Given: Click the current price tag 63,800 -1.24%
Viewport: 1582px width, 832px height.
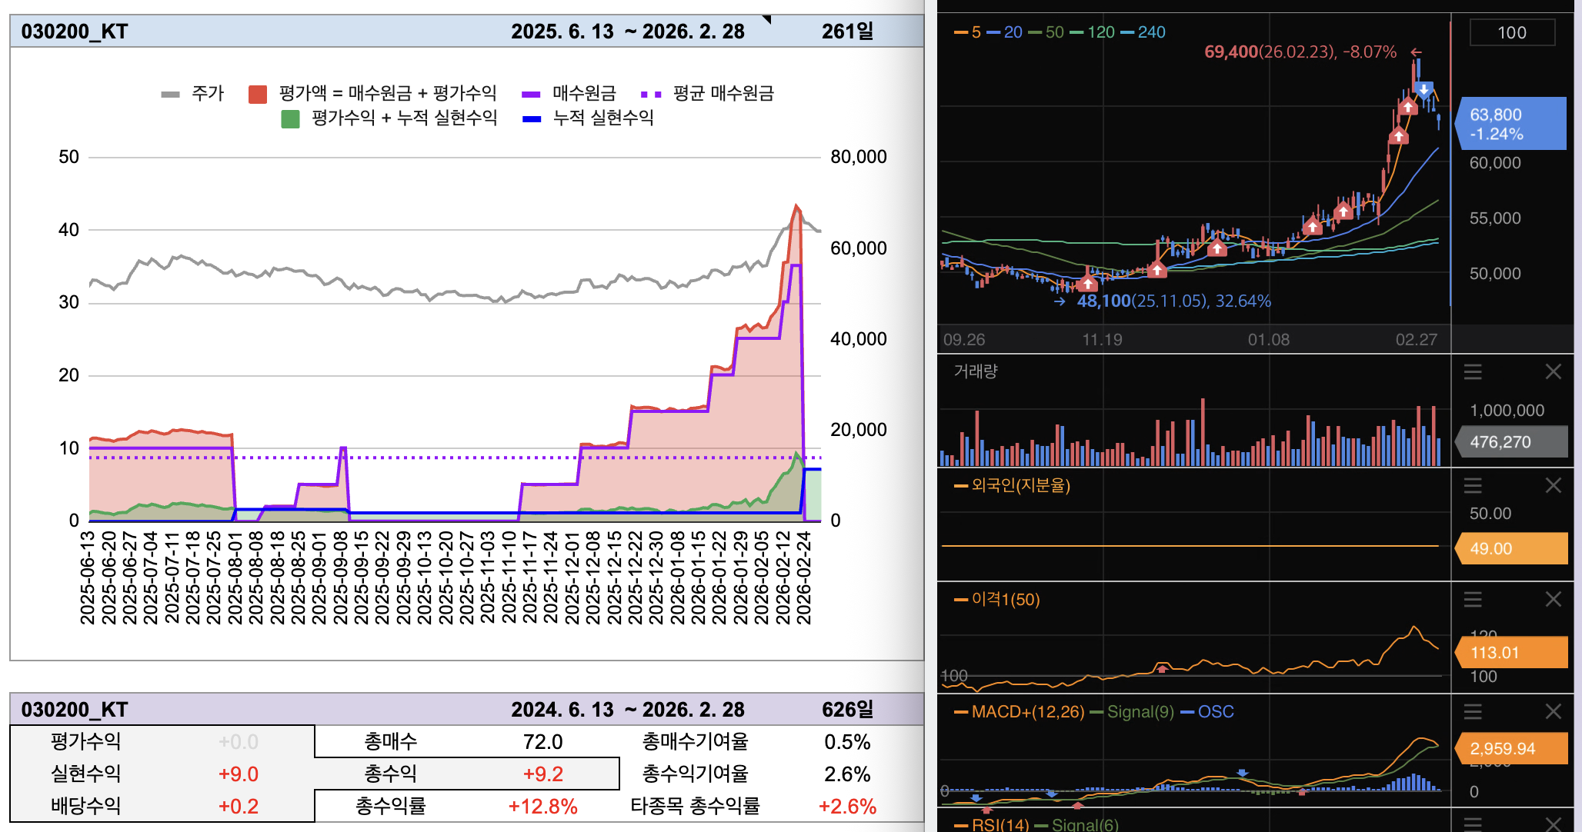Looking at the screenshot, I should [x=1510, y=124].
